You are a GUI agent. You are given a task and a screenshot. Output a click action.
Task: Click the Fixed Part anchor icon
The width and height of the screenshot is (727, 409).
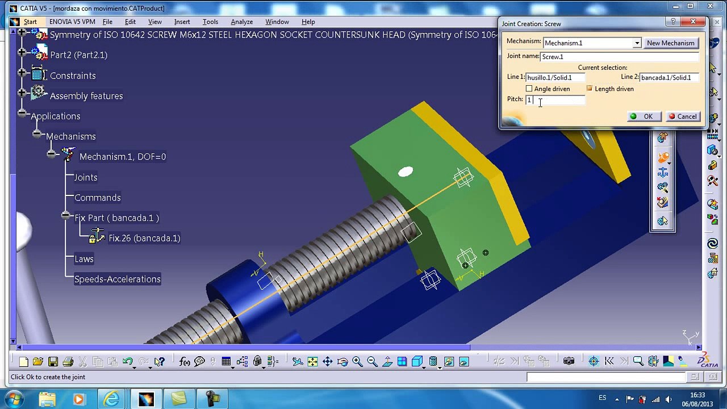pos(662,173)
